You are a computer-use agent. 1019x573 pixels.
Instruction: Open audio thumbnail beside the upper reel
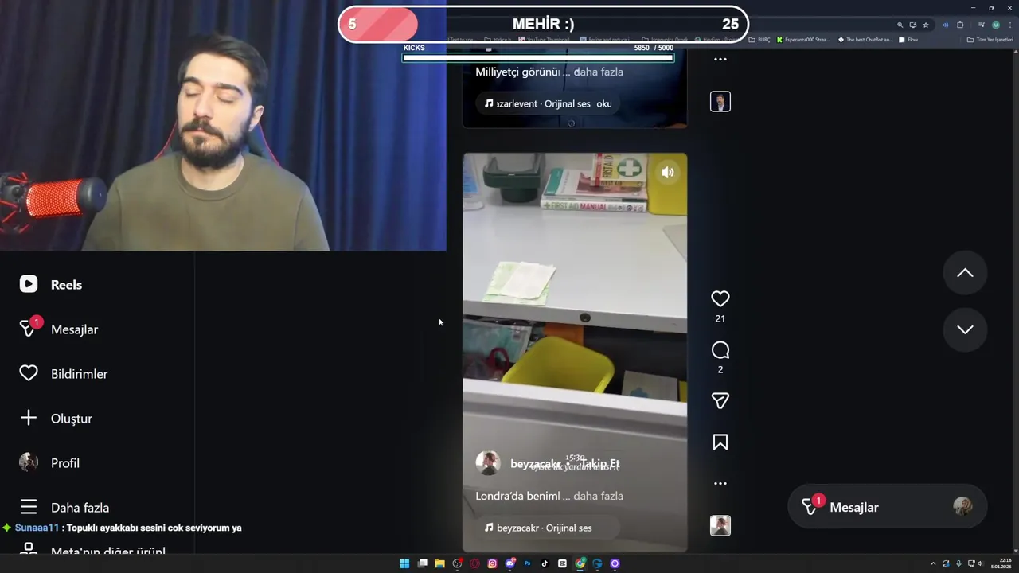tap(720, 102)
